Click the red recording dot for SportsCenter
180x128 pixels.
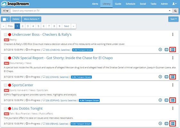click(10, 85)
